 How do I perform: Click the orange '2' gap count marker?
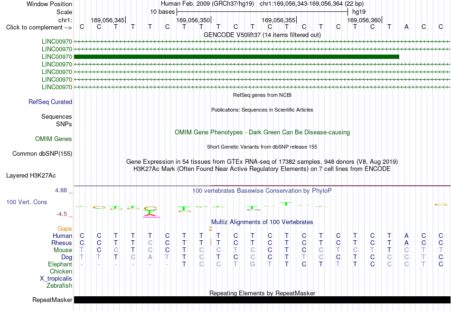[210, 229]
